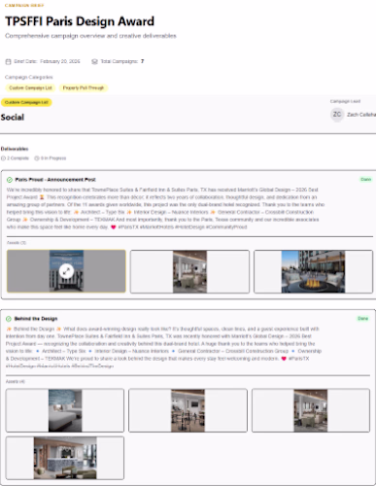Screen dimensions: 376x486
Task: Open the bar counter thumbnail in the bottom row
Action: (x=65, y=458)
